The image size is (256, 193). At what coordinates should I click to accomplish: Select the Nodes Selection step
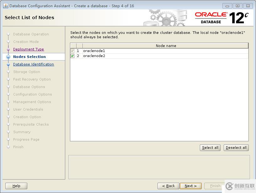click(29, 57)
